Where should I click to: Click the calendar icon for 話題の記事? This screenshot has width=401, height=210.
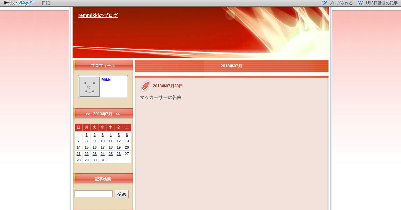[361, 3]
